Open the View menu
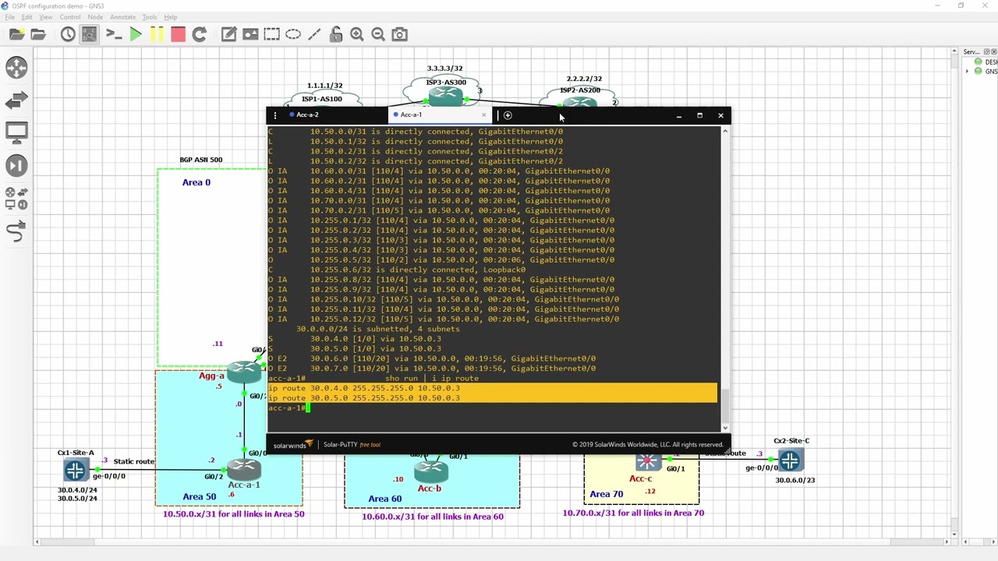The image size is (998, 561). click(46, 17)
